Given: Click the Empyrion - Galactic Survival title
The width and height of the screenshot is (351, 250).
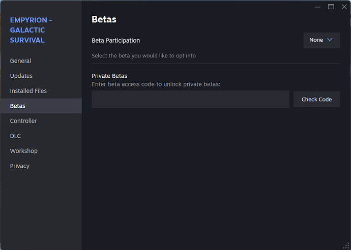Looking at the screenshot, I should [x=31, y=30].
